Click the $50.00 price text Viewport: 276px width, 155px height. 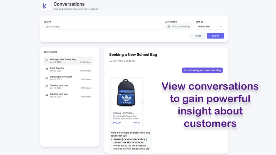point(117,123)
